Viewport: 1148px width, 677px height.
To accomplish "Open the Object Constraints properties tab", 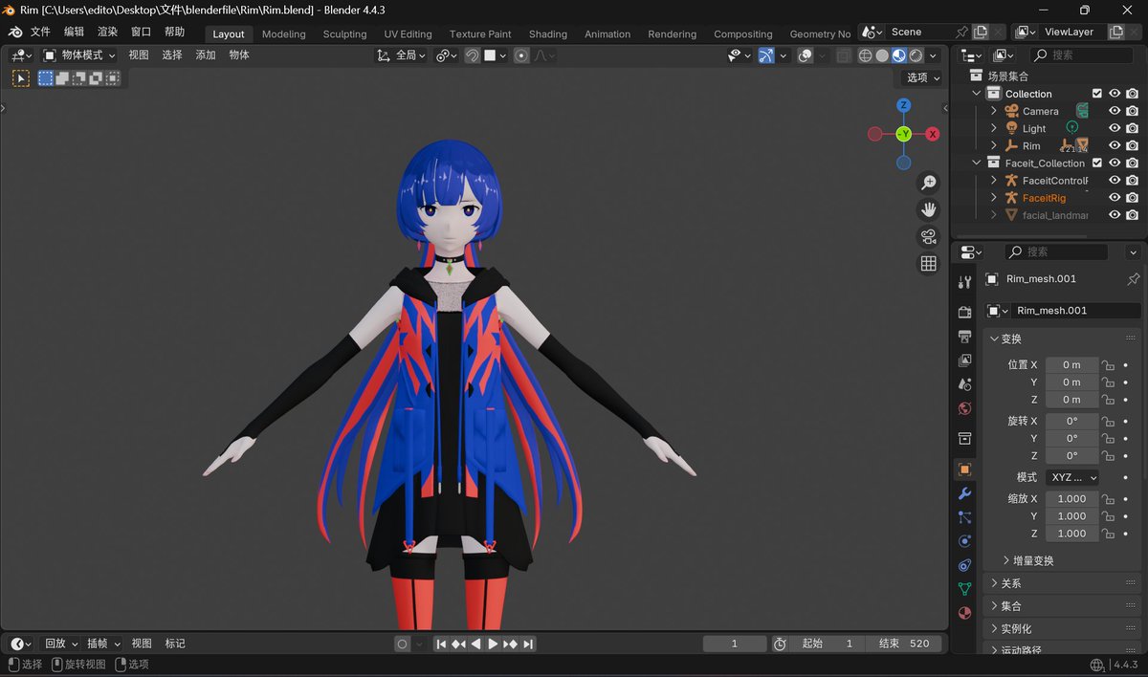I will pos(964,565).
